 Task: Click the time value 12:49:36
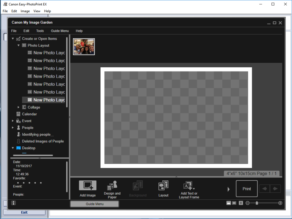(x=22, y=174)
